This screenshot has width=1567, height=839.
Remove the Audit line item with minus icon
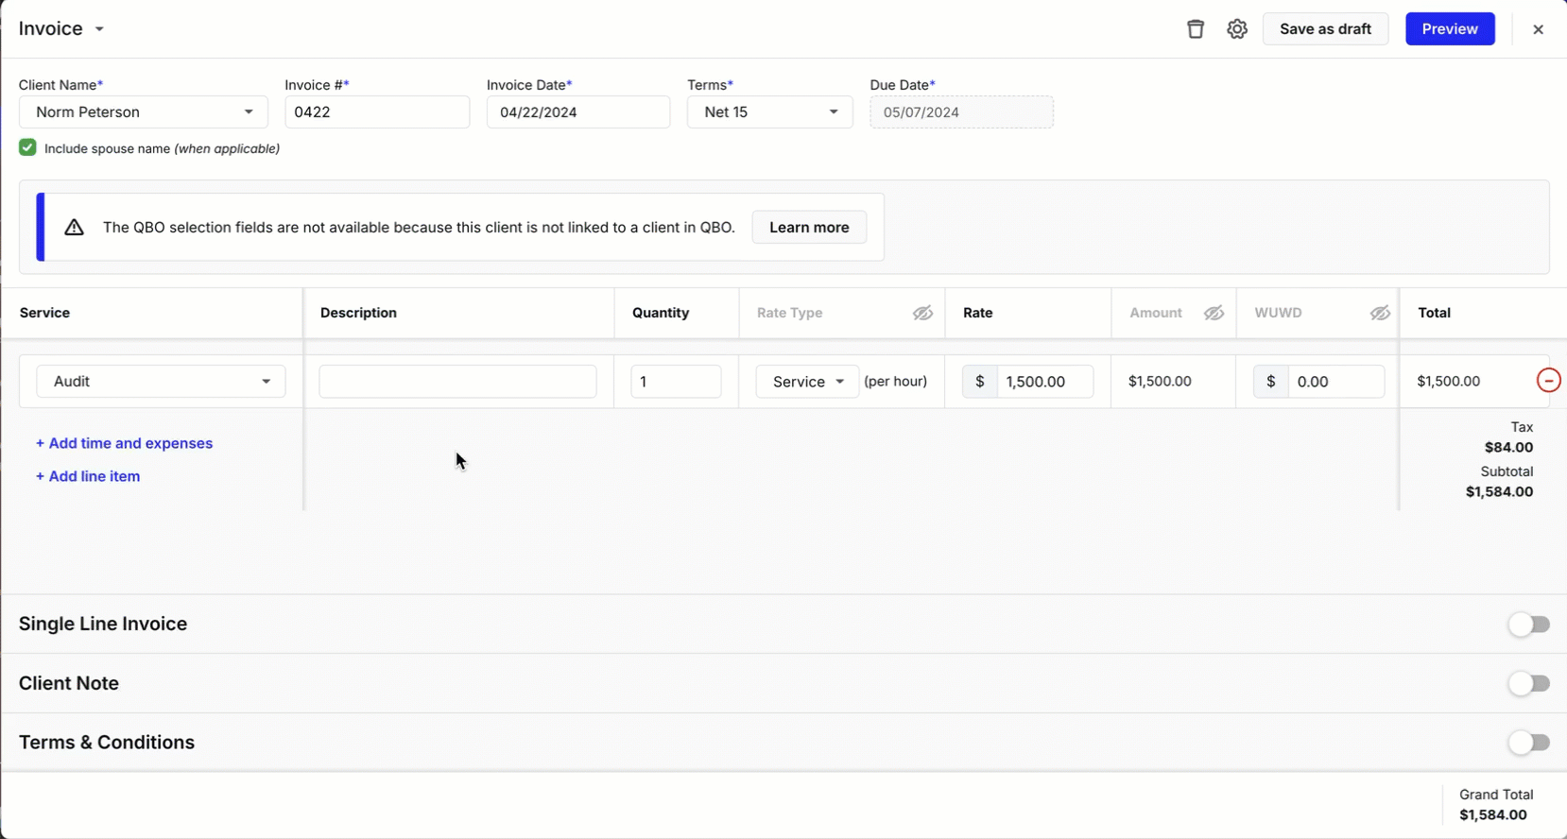[x=1548, y=381]
